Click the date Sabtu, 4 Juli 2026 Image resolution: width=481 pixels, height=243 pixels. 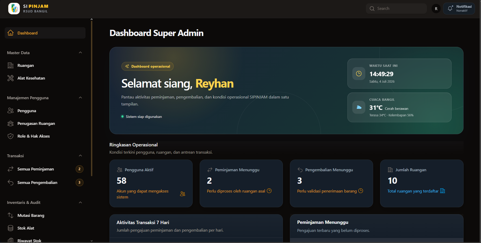point(382,81)
